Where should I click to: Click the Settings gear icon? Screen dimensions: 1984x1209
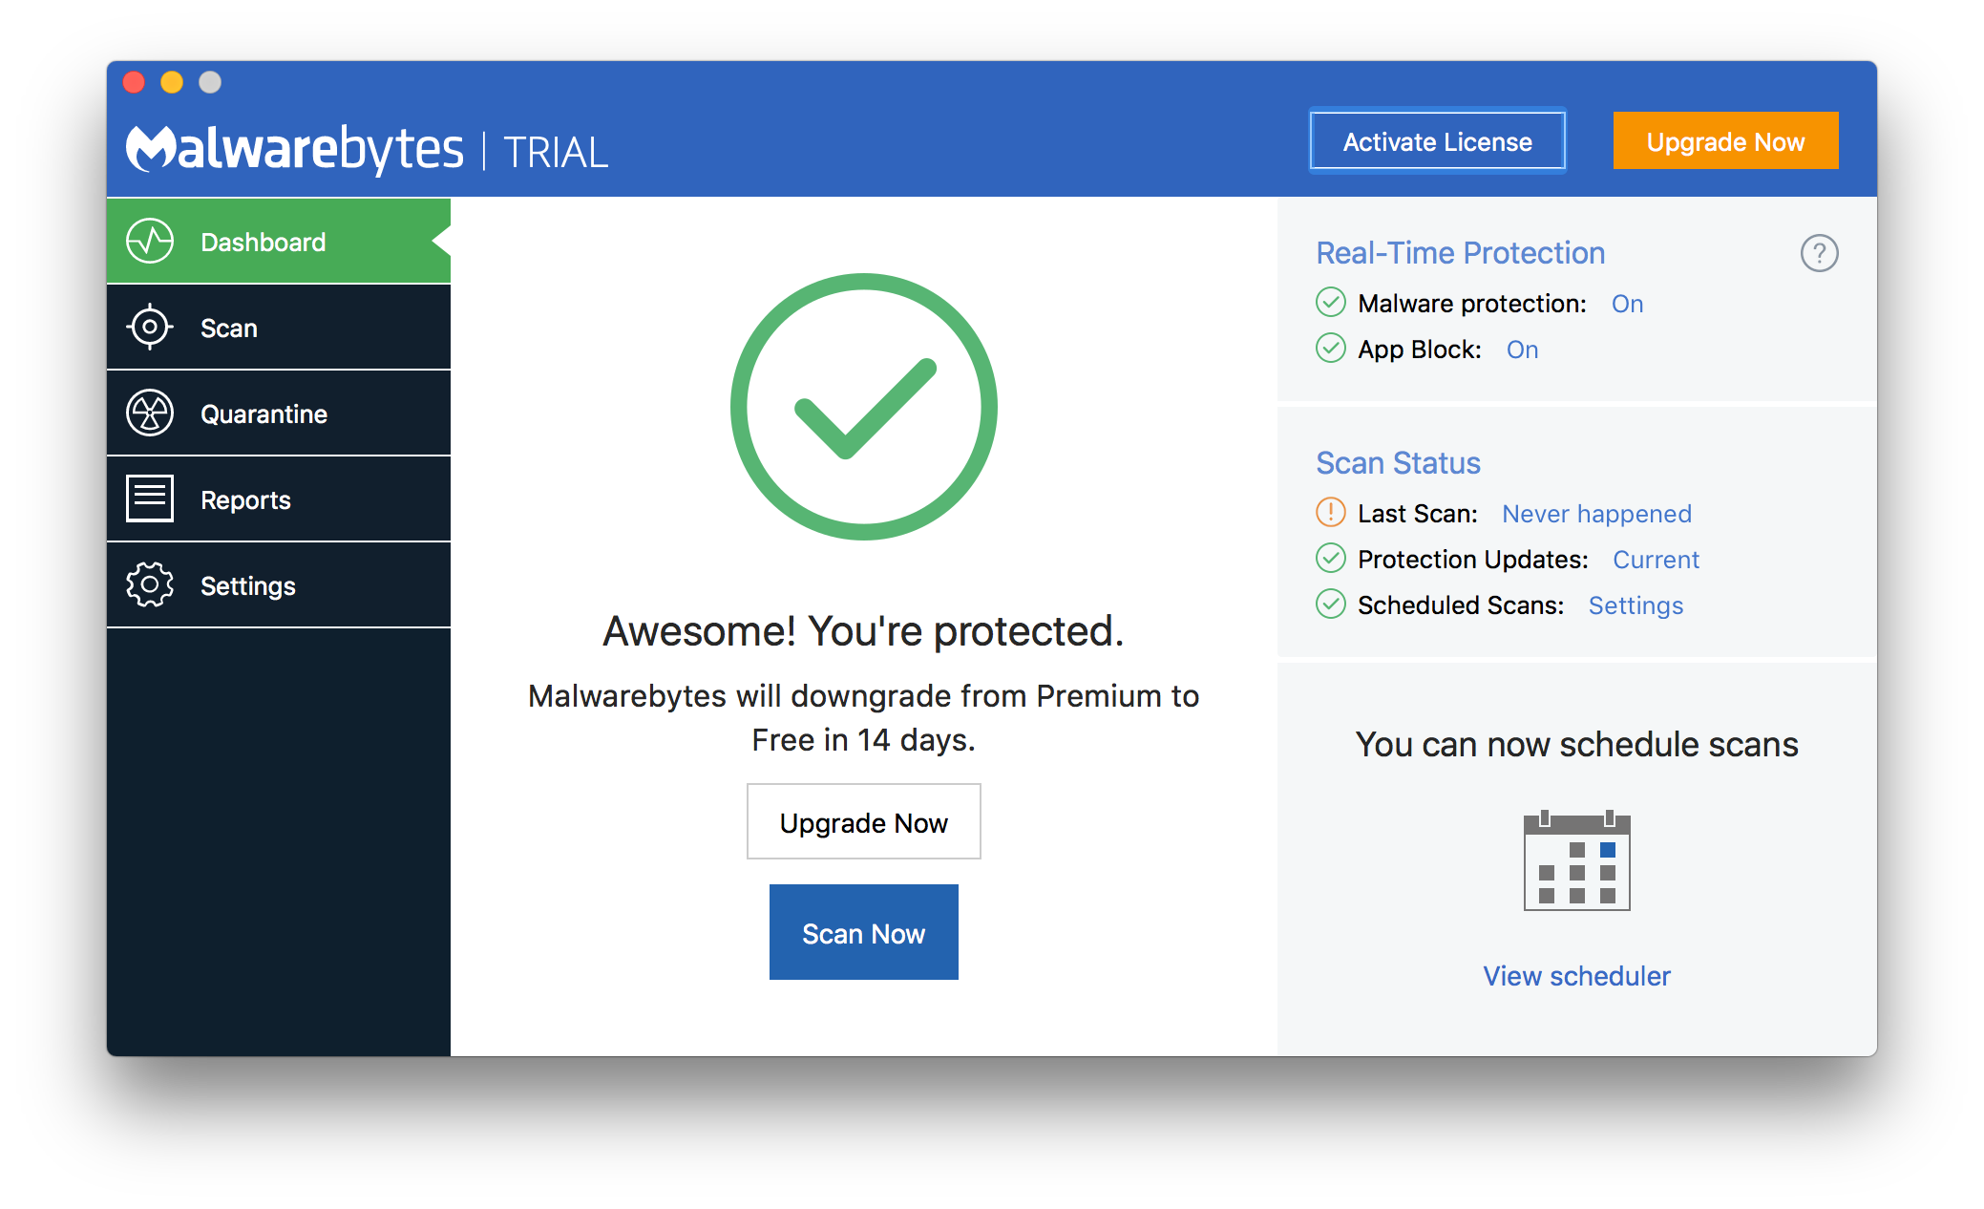point(150,584)
